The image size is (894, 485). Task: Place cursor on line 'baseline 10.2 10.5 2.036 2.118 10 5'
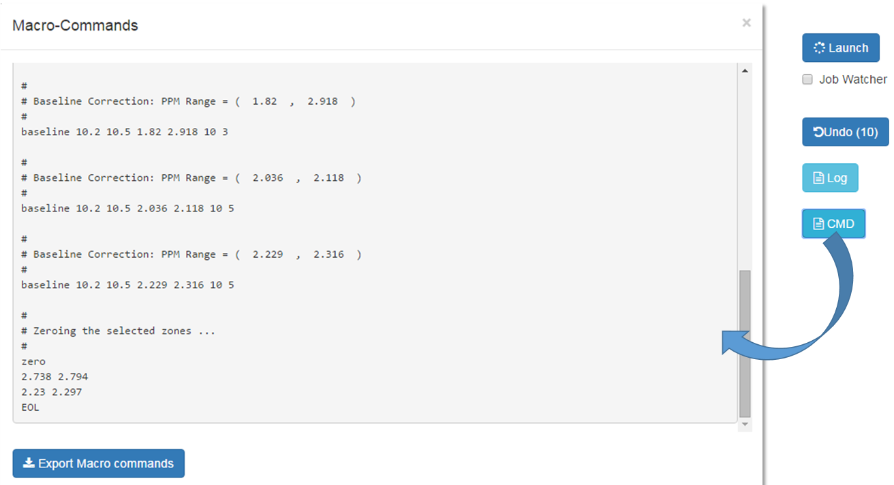pos(127,208)
